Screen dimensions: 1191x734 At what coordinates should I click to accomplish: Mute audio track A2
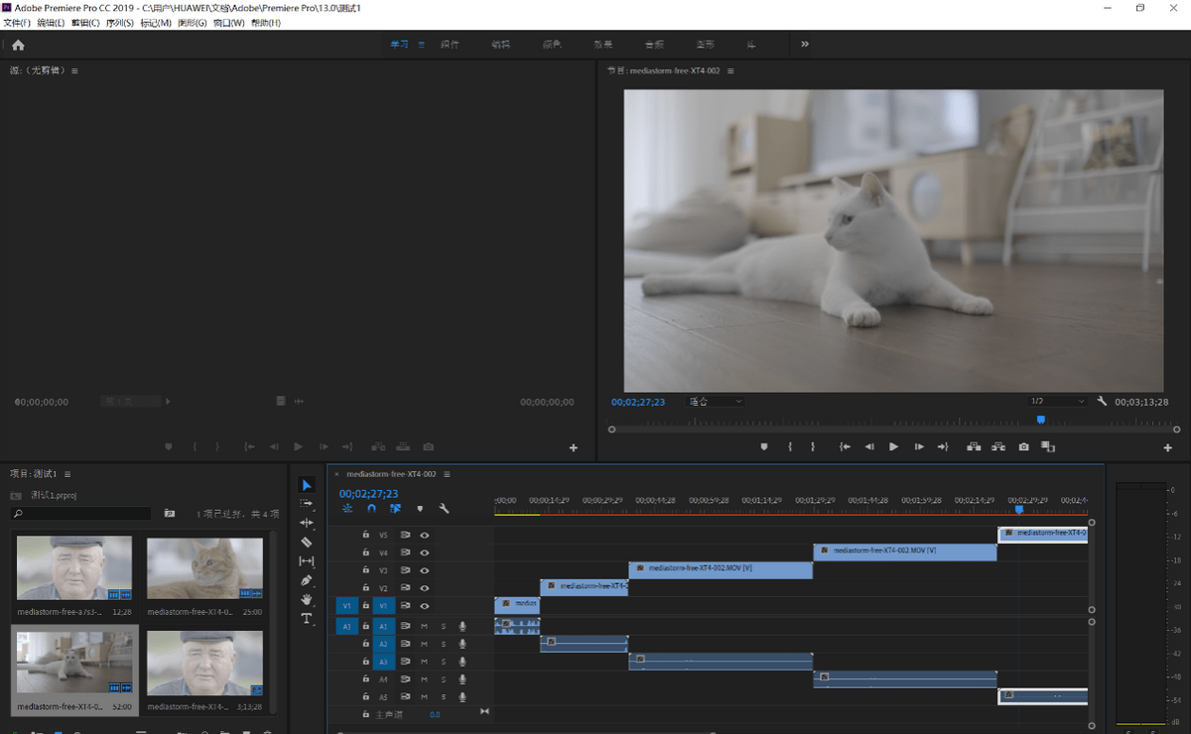tap(424, 644)
